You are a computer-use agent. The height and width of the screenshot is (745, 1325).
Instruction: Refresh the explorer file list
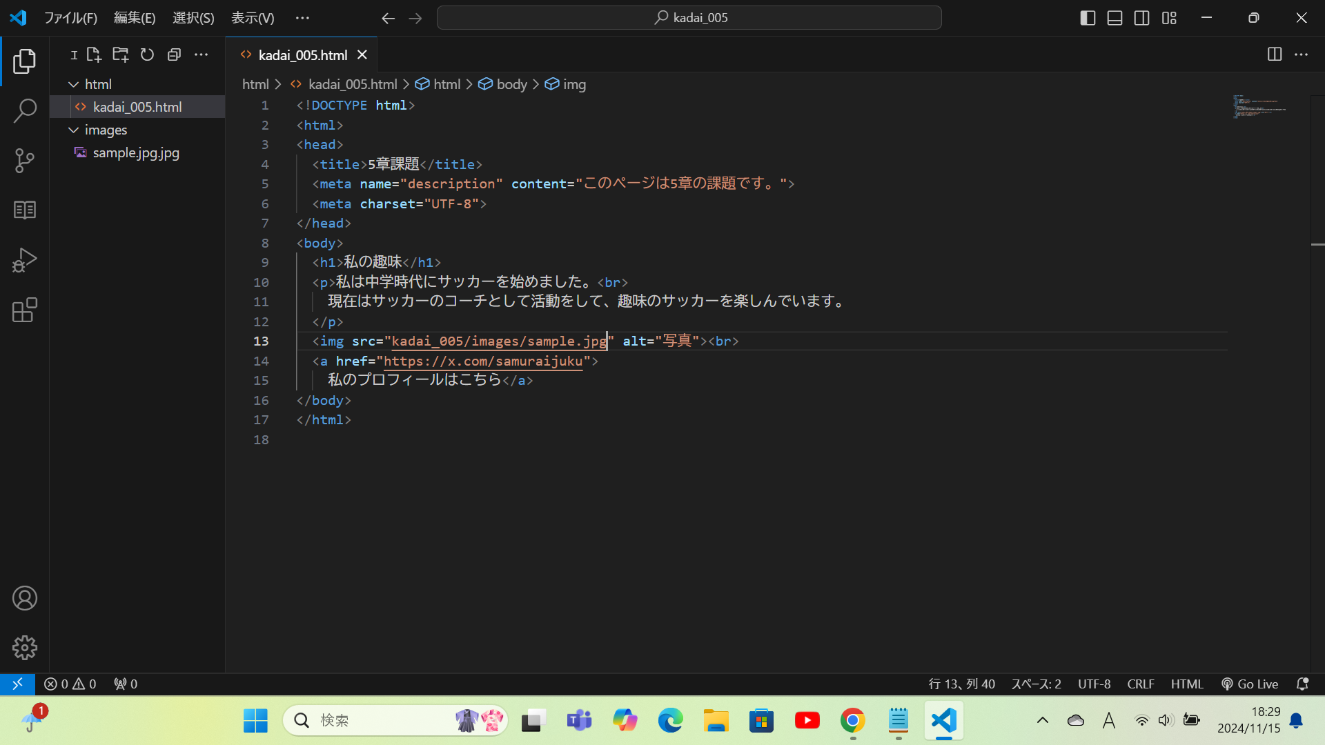[x=147, y=54]
